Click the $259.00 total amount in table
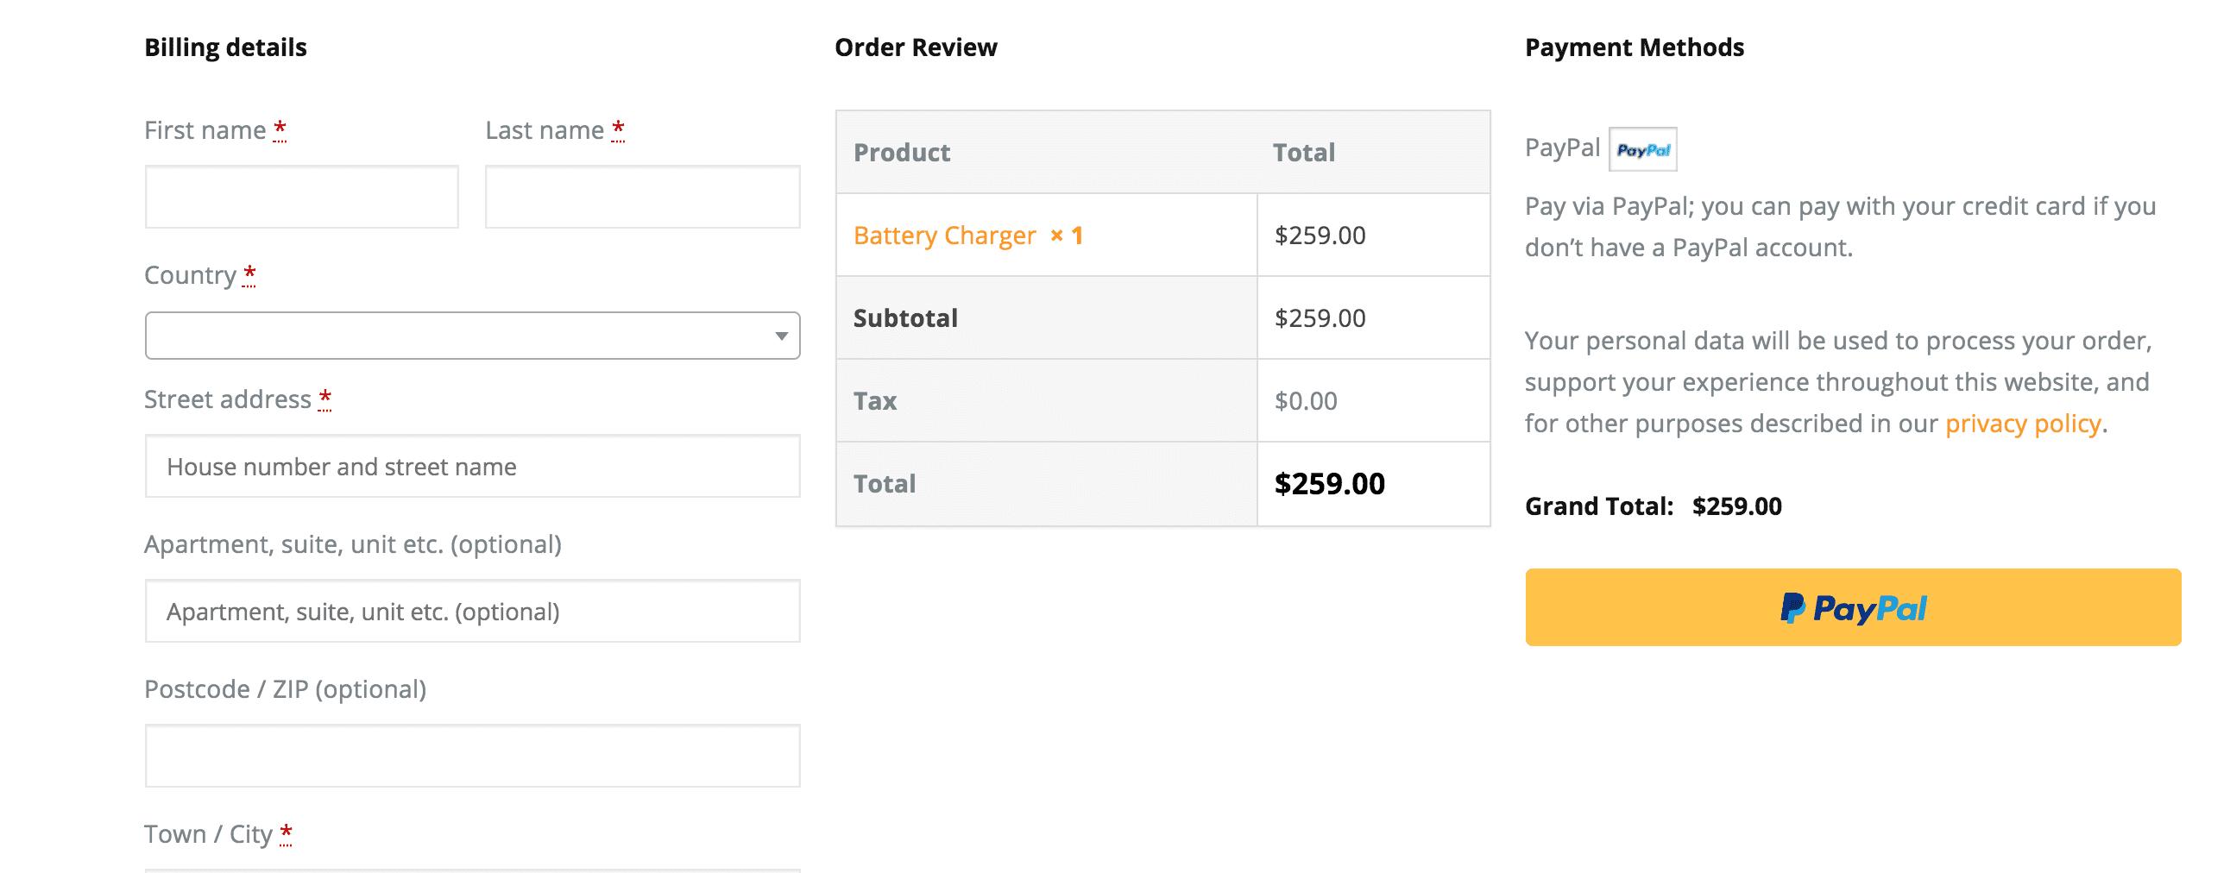 pyautogui.click(x=1329, y=484)
